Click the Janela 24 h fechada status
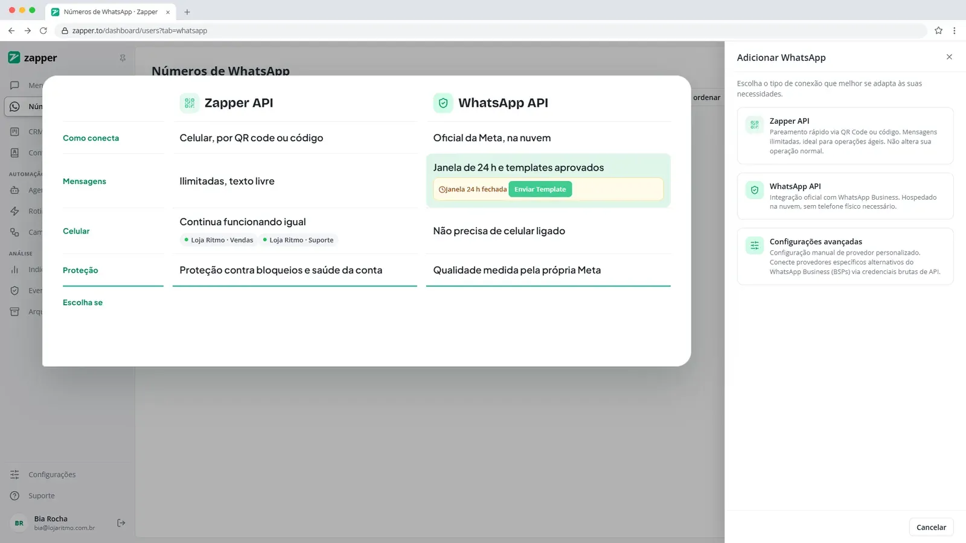966x543 pixels. click(473, 189)
